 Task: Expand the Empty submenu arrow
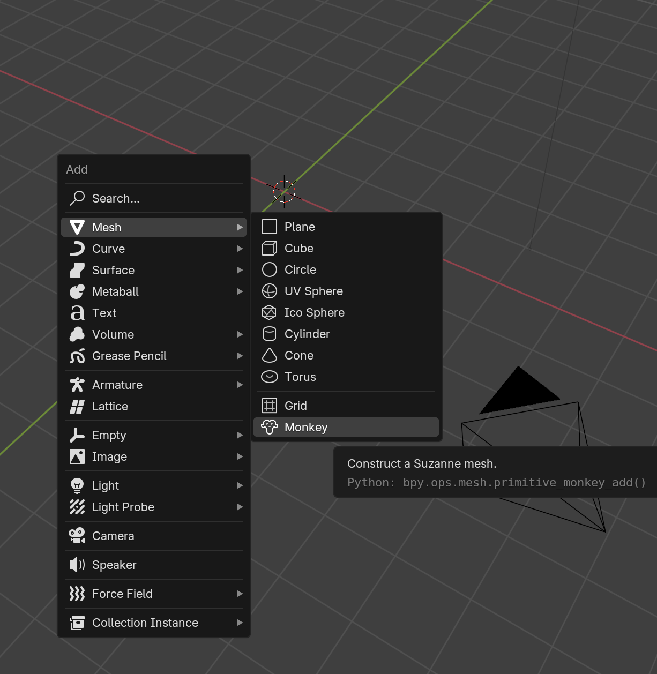240,435
